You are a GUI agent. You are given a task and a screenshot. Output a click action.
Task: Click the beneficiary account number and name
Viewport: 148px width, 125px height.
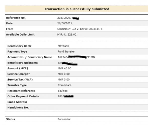pos(76,57)
